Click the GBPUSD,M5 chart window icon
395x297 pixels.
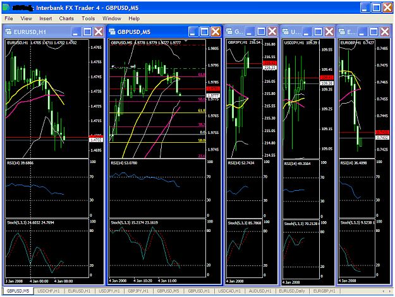click(112, 32)
